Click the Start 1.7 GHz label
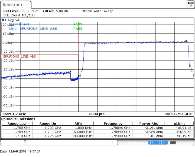The height and width of the screenshot is (157, 195). click(x=14, y=114)
